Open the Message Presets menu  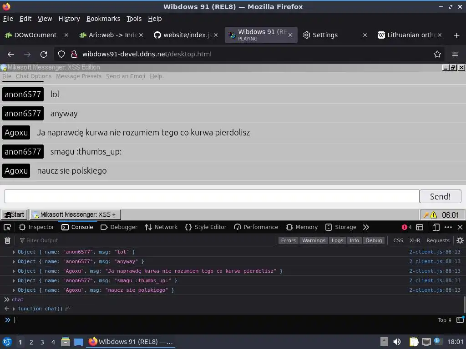pos(79,76)
